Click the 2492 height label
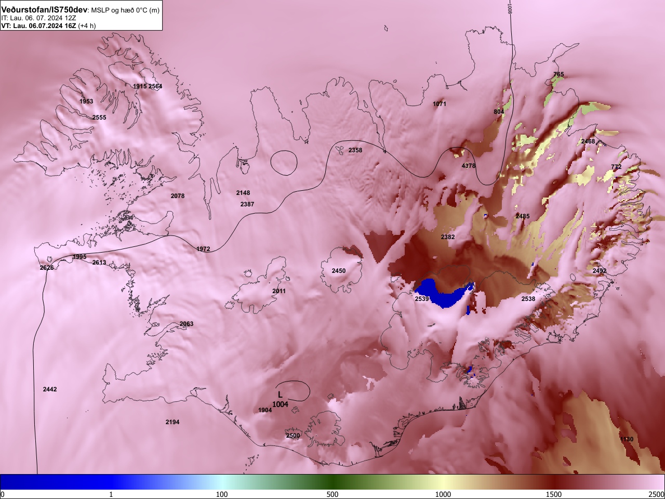The height and width of the screenshot is (499, 665). [600, 271]
